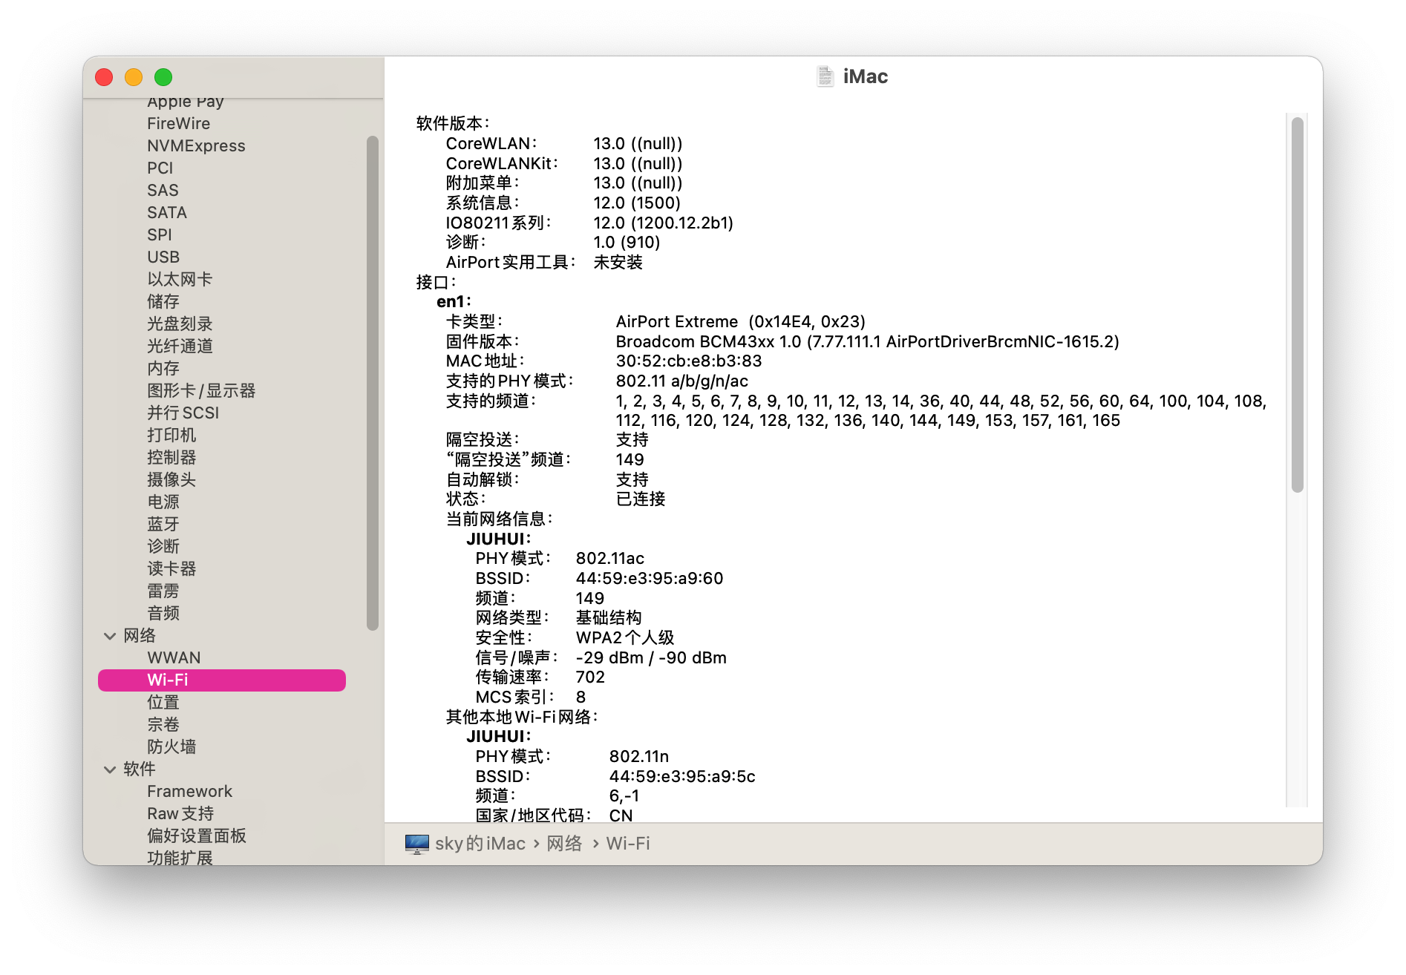The width and height of the screenshot is (1406, 975).
Task: Select WWAN under network section
Action: coord(174,657)
